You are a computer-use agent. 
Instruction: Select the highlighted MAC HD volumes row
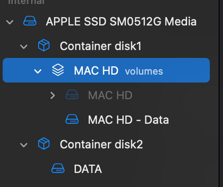(x=106, y=70)
